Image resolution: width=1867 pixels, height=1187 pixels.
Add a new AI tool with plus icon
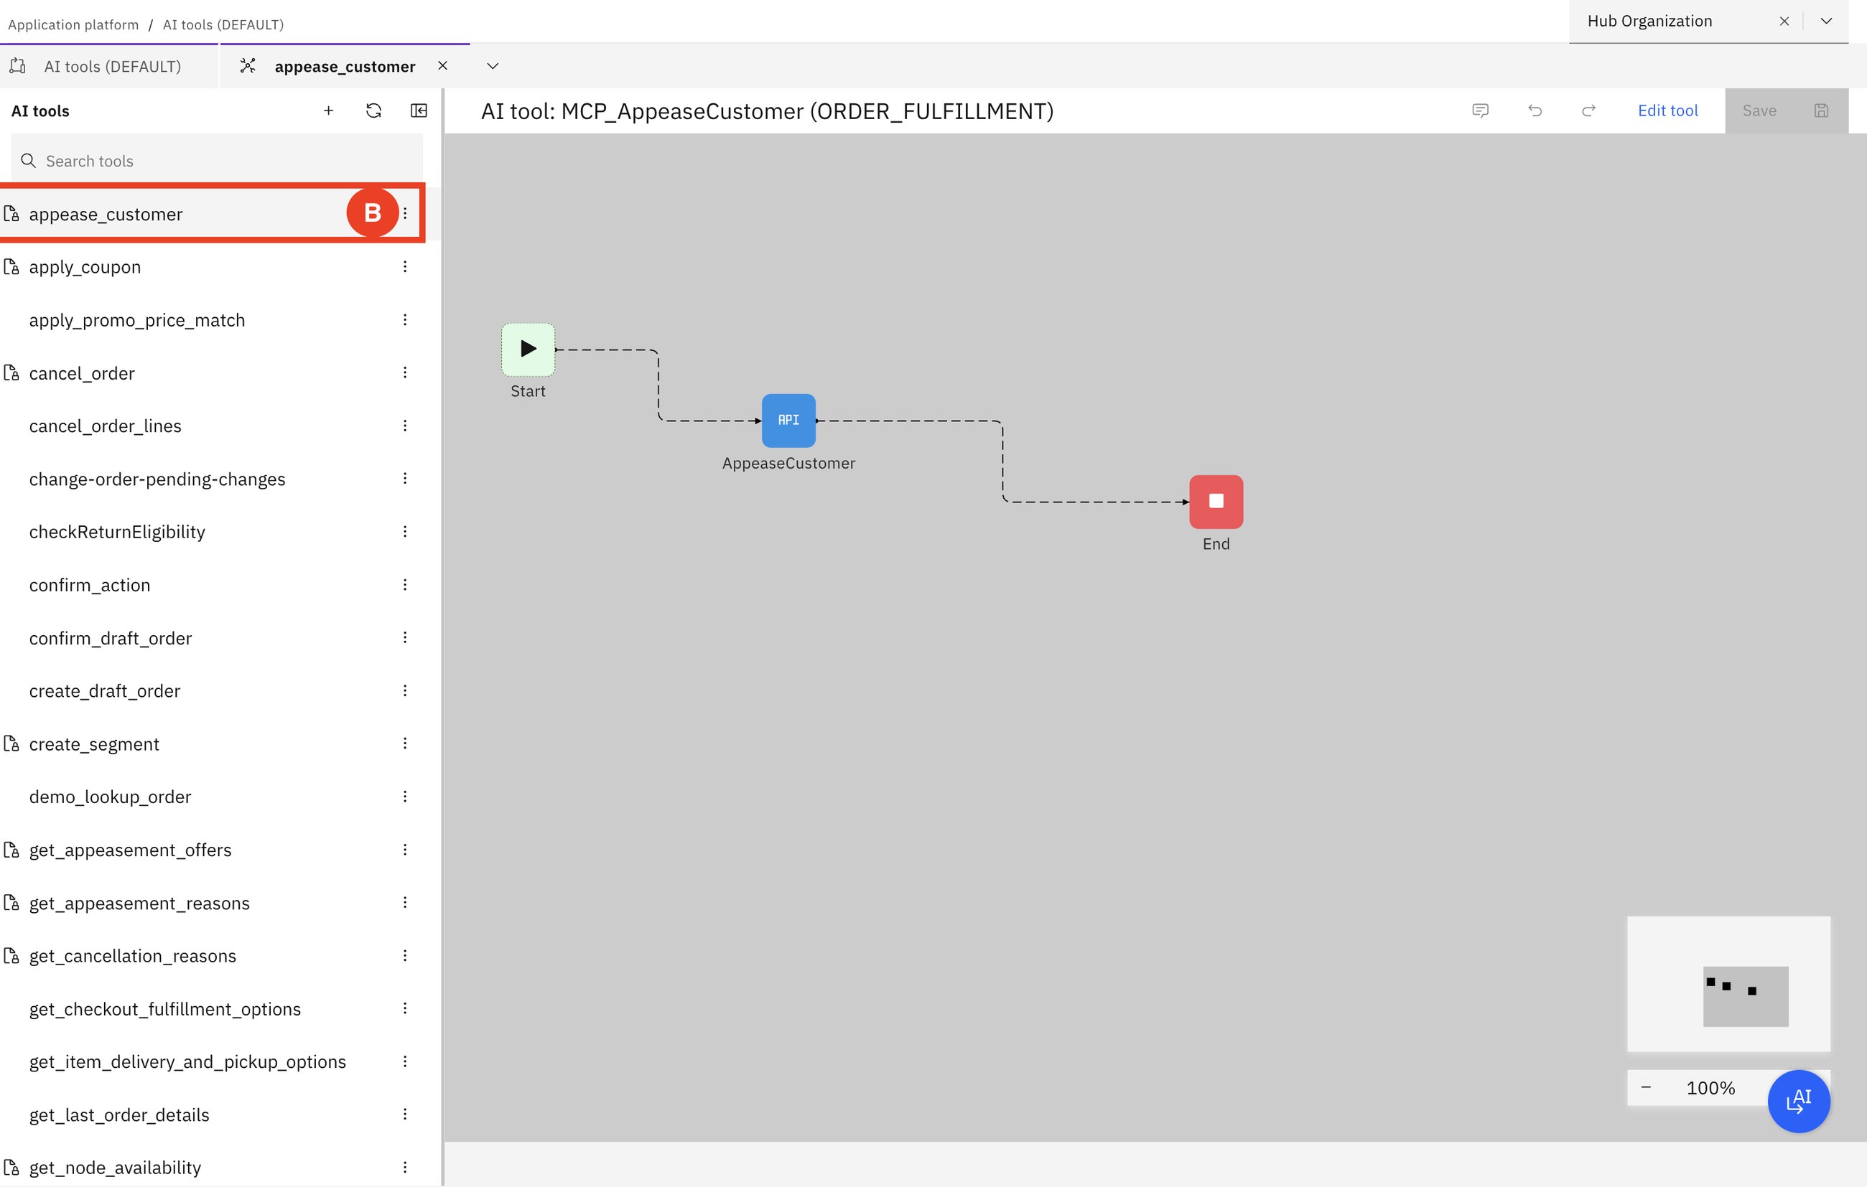click(329, 111)
